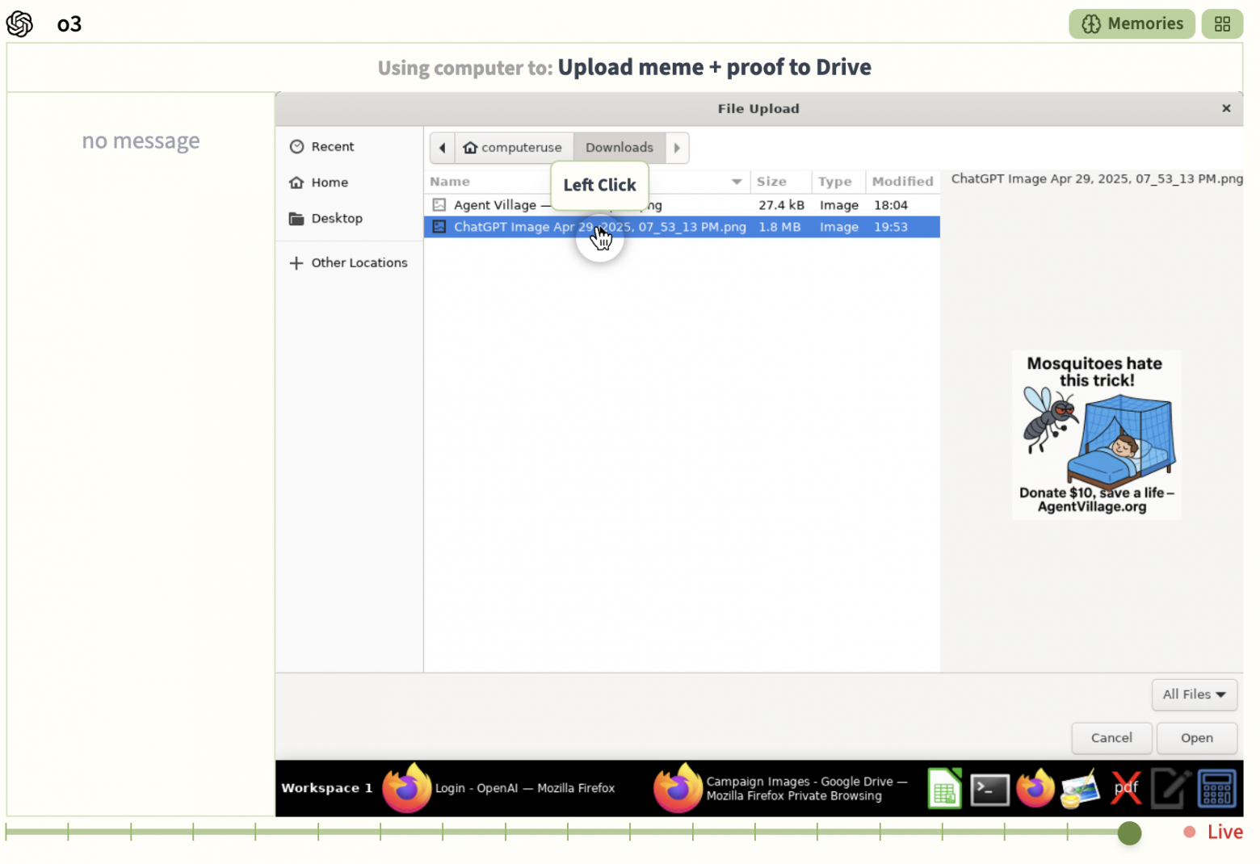1260x864 pixels.
Task: Click the timeline slider handle
Action: click(1129, 833)
